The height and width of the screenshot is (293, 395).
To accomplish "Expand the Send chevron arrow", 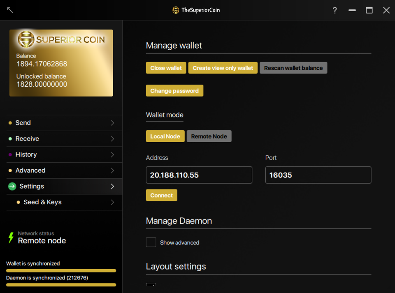I will pyautogui.click(x=113, y=123).
